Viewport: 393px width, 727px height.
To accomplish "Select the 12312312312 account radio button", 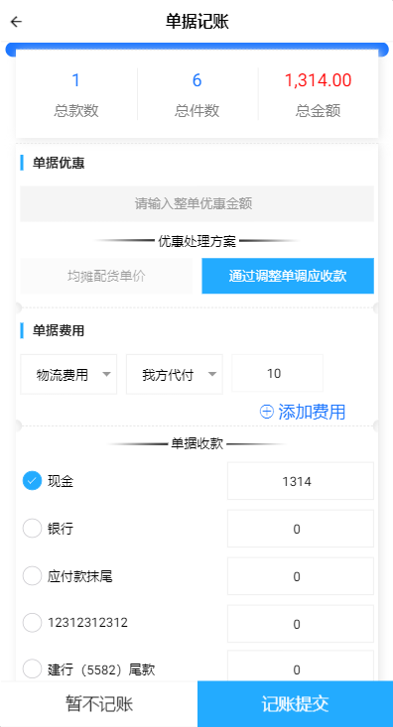I will coord(33,623).
